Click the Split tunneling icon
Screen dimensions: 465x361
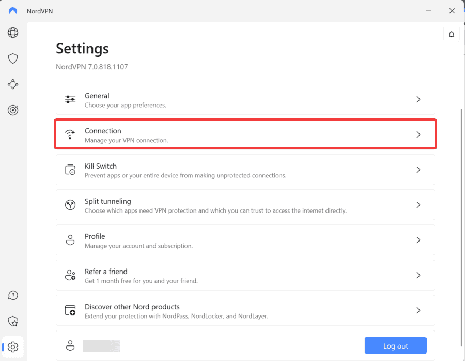(70, 205)
